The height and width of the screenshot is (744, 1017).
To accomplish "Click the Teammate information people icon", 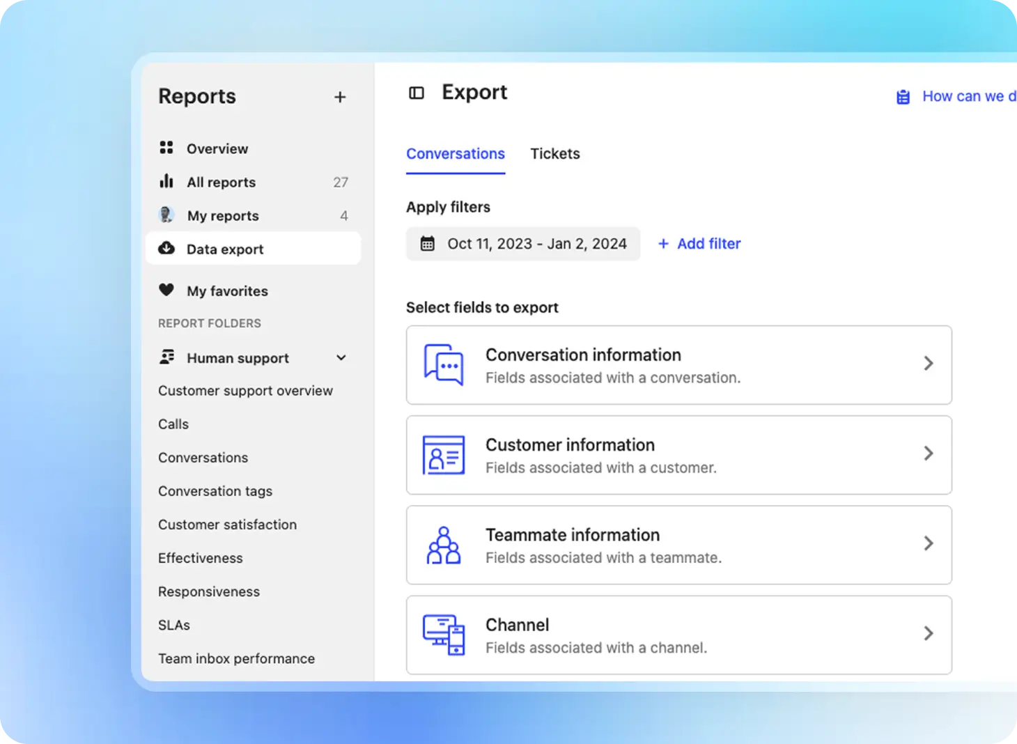I will pos(444,545).
